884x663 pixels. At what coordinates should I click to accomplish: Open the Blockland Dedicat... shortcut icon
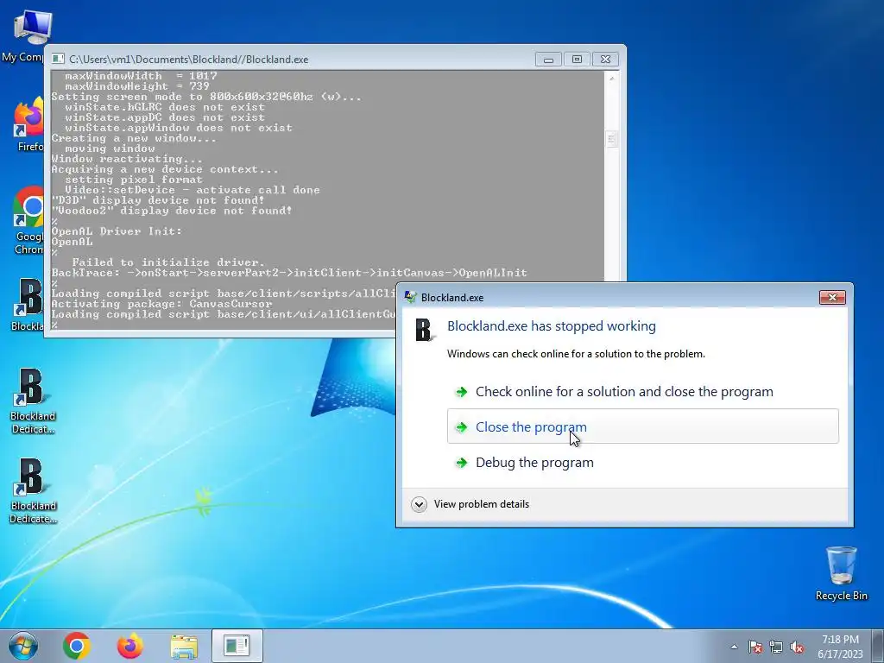pos(32,401)
